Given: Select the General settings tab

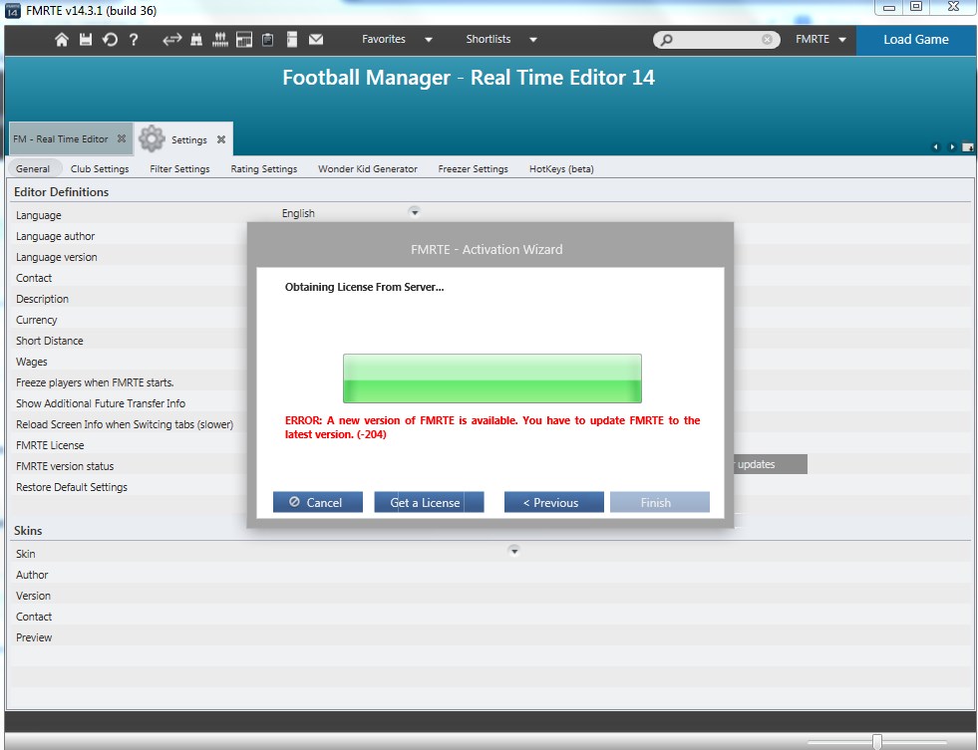Looking at the screenshot, I should pos(33,168).
